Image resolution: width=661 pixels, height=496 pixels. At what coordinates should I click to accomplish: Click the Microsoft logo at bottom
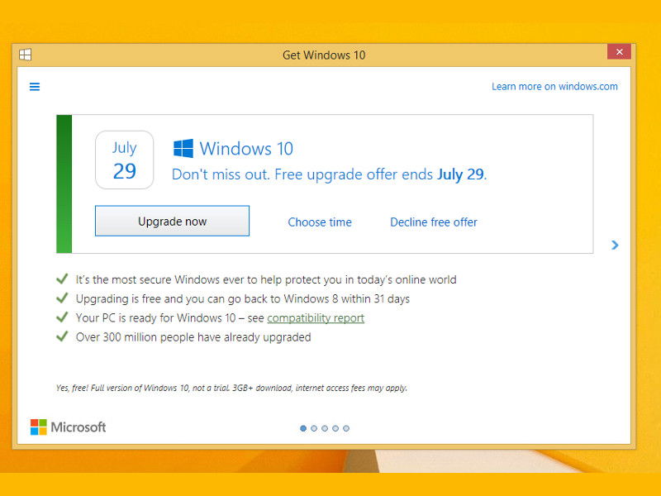(69, 427)
